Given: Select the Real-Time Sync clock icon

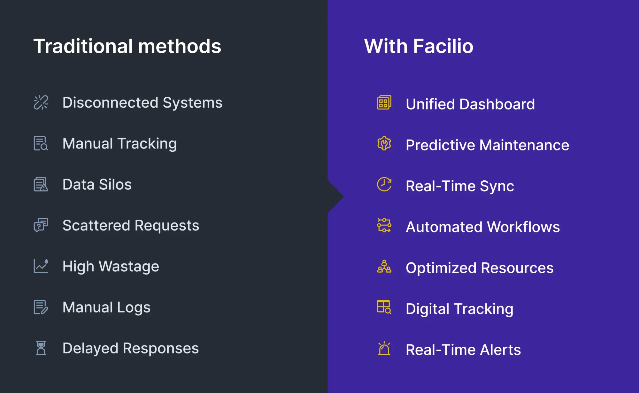Looking at the screenshot, I should click(x=384, y=184).
